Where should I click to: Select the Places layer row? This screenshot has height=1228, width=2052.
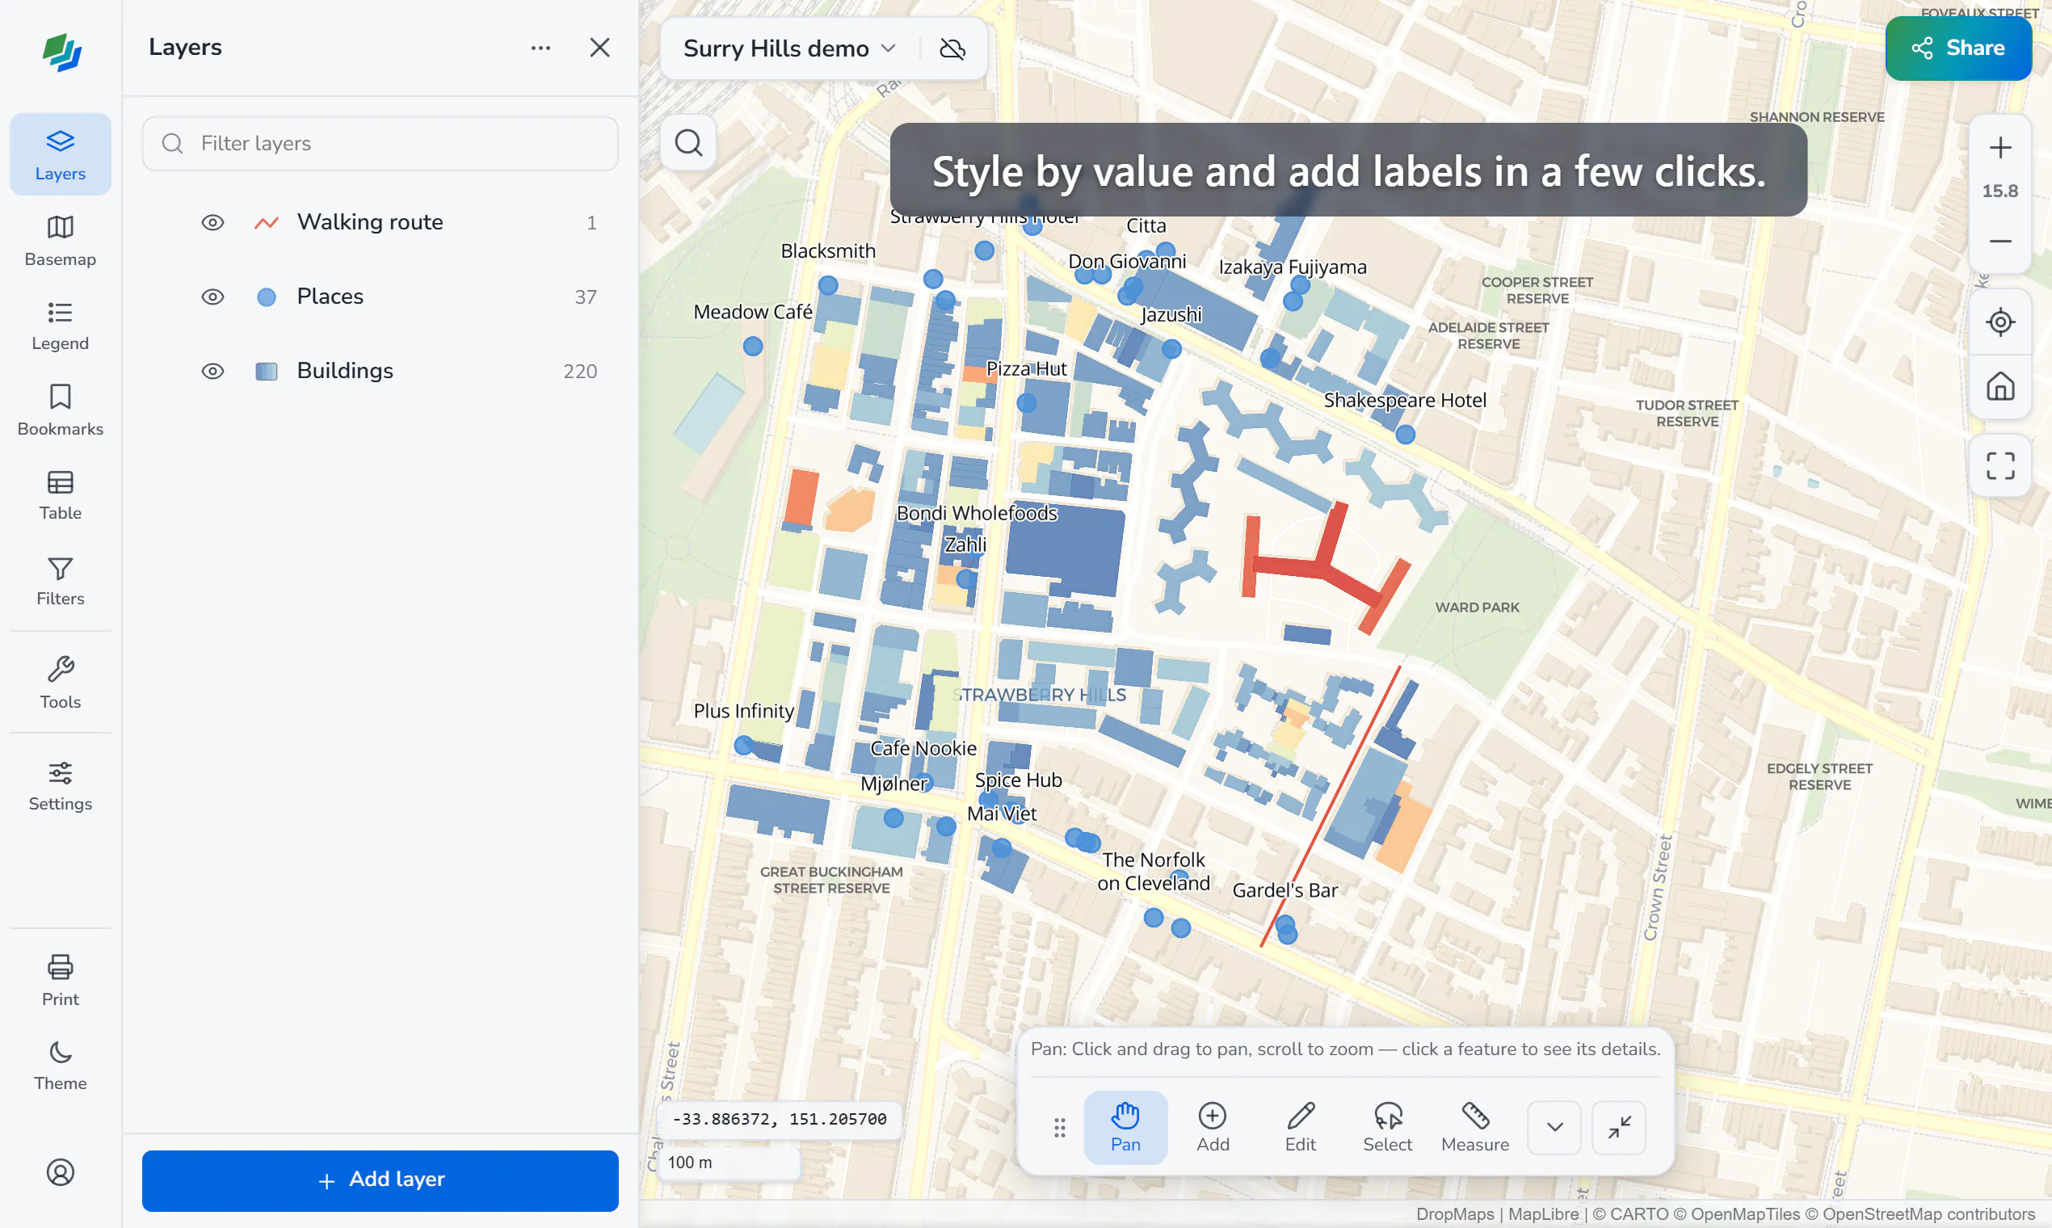(x=381, y=297)
